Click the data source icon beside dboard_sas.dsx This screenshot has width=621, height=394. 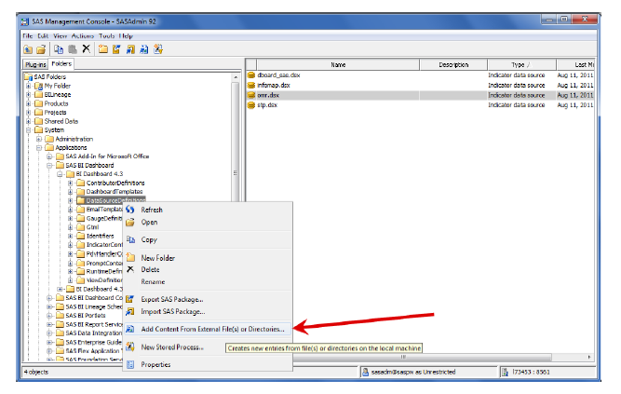click(251, 75)
